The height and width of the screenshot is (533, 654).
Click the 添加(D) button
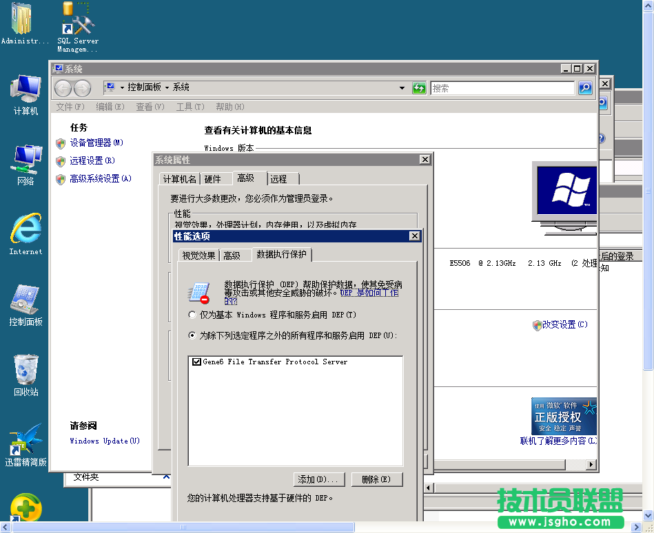tap(319, 479)
